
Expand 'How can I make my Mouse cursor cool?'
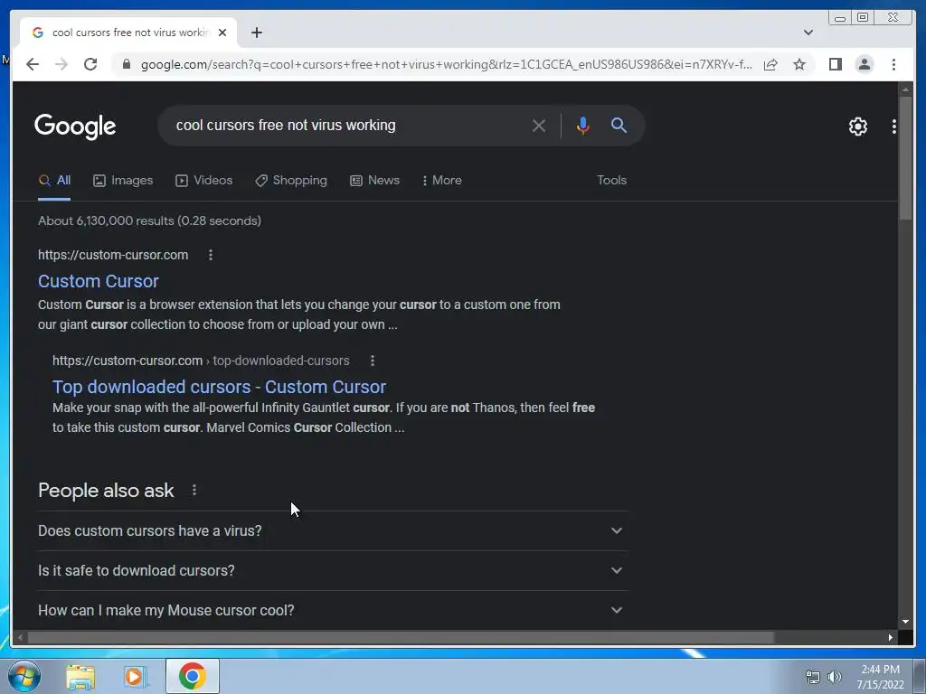[x=333, y=610]
